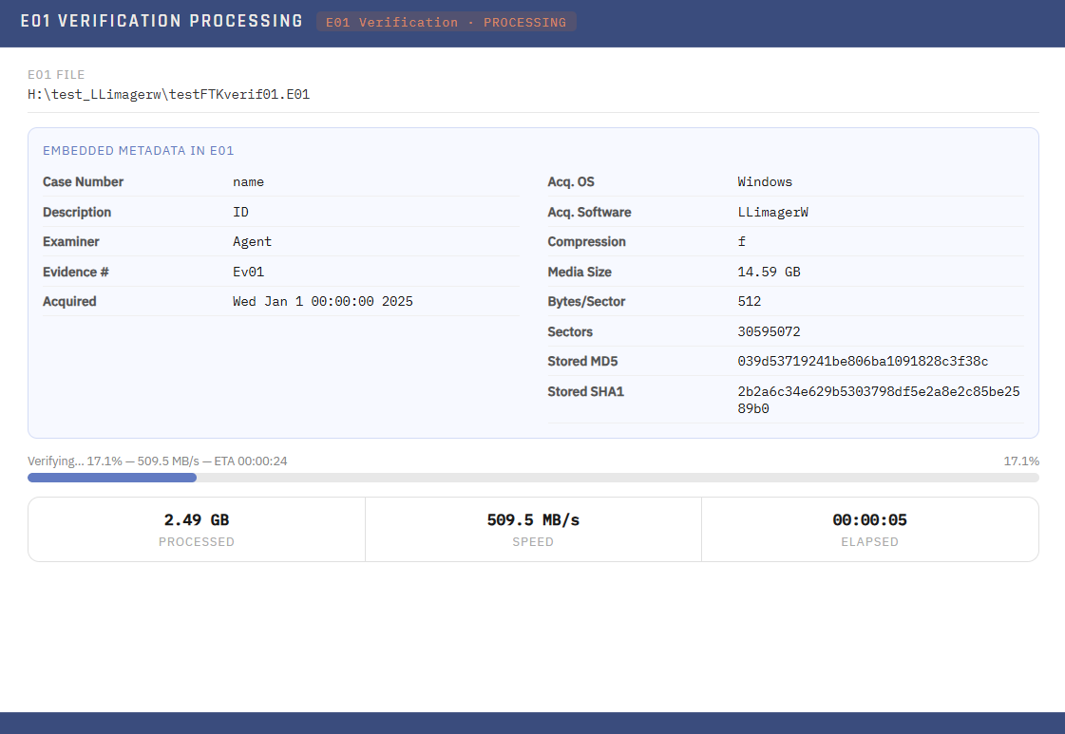The image size is (1065, 734).
Task: Click the Case Number value 'name'
Action: 249,182
